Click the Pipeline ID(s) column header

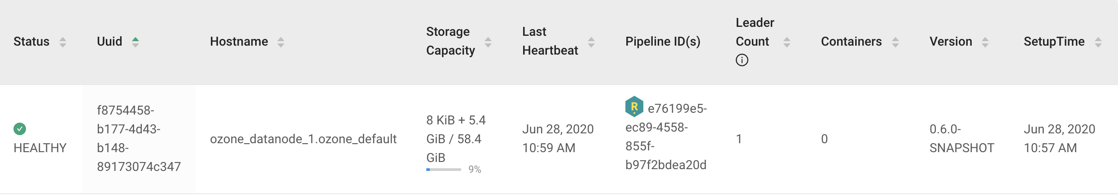tap(663, 42)
